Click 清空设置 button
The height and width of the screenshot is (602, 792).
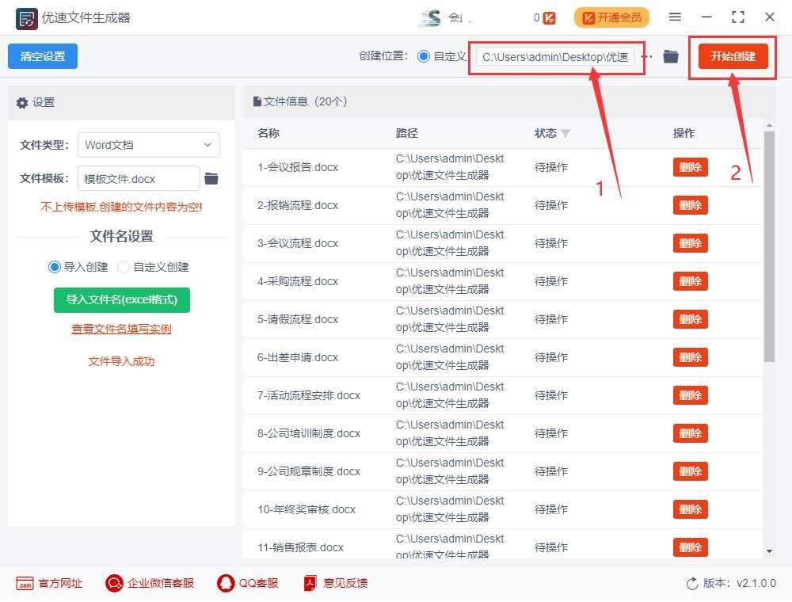[43, 56]
